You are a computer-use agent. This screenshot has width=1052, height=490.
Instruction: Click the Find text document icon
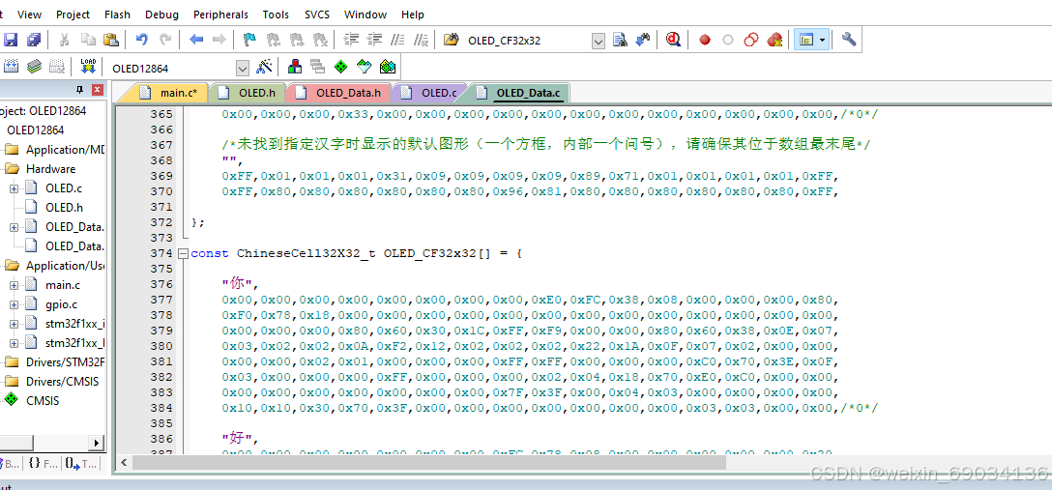point(620,41)
